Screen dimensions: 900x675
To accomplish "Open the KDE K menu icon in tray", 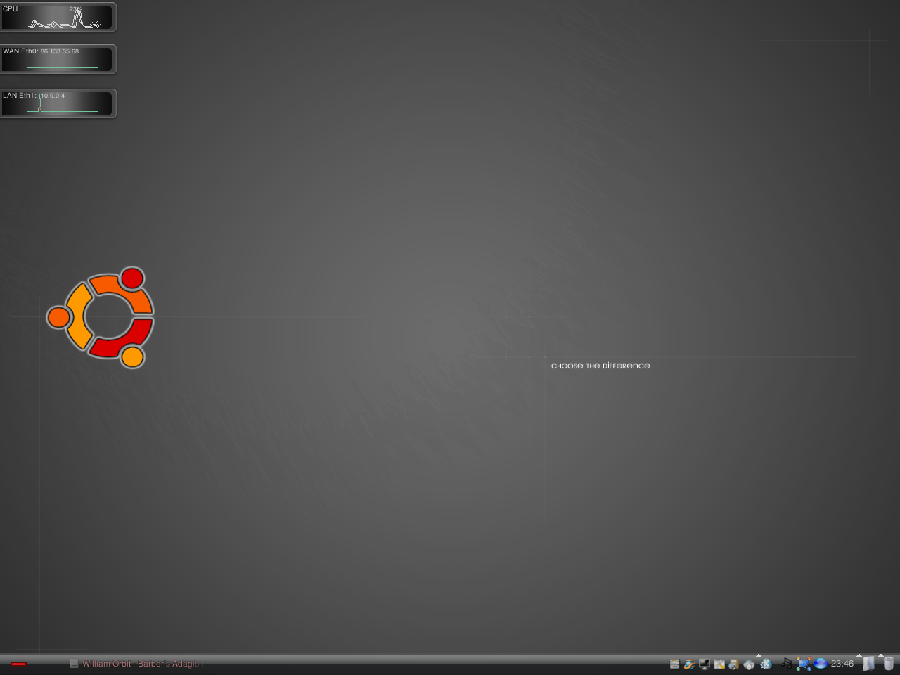I will (766, 664).
